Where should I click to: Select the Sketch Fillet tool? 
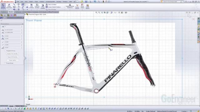click(x=23, y=9)
